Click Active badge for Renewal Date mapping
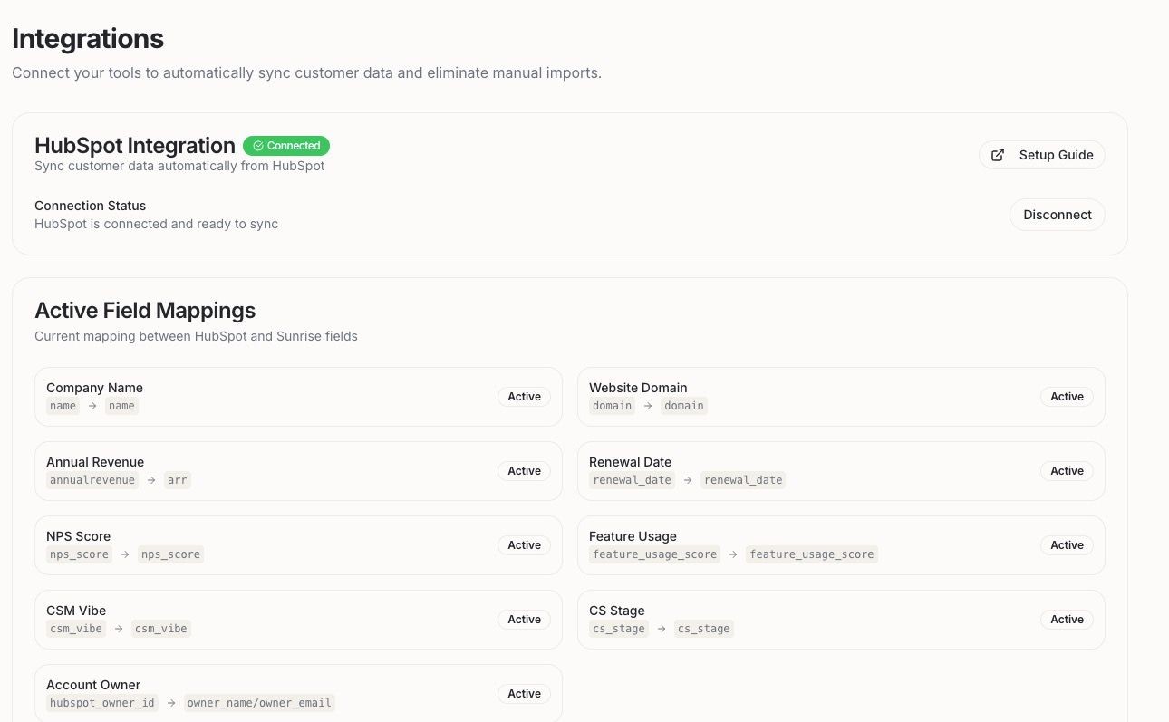This screenshot has width=1169, height=722. [x=1067, y=471]
